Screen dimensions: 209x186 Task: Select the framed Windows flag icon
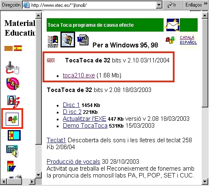68,40
